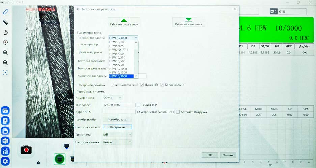Screen dimensions: 316x168
Task: Choose HBW10/250 from the open list
Action: [x=121, y=57]
